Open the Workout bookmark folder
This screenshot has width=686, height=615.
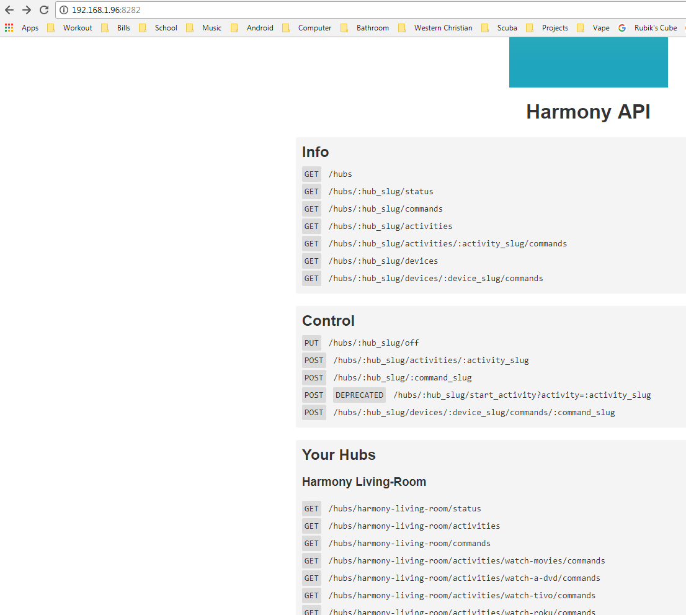pos(70,27)
